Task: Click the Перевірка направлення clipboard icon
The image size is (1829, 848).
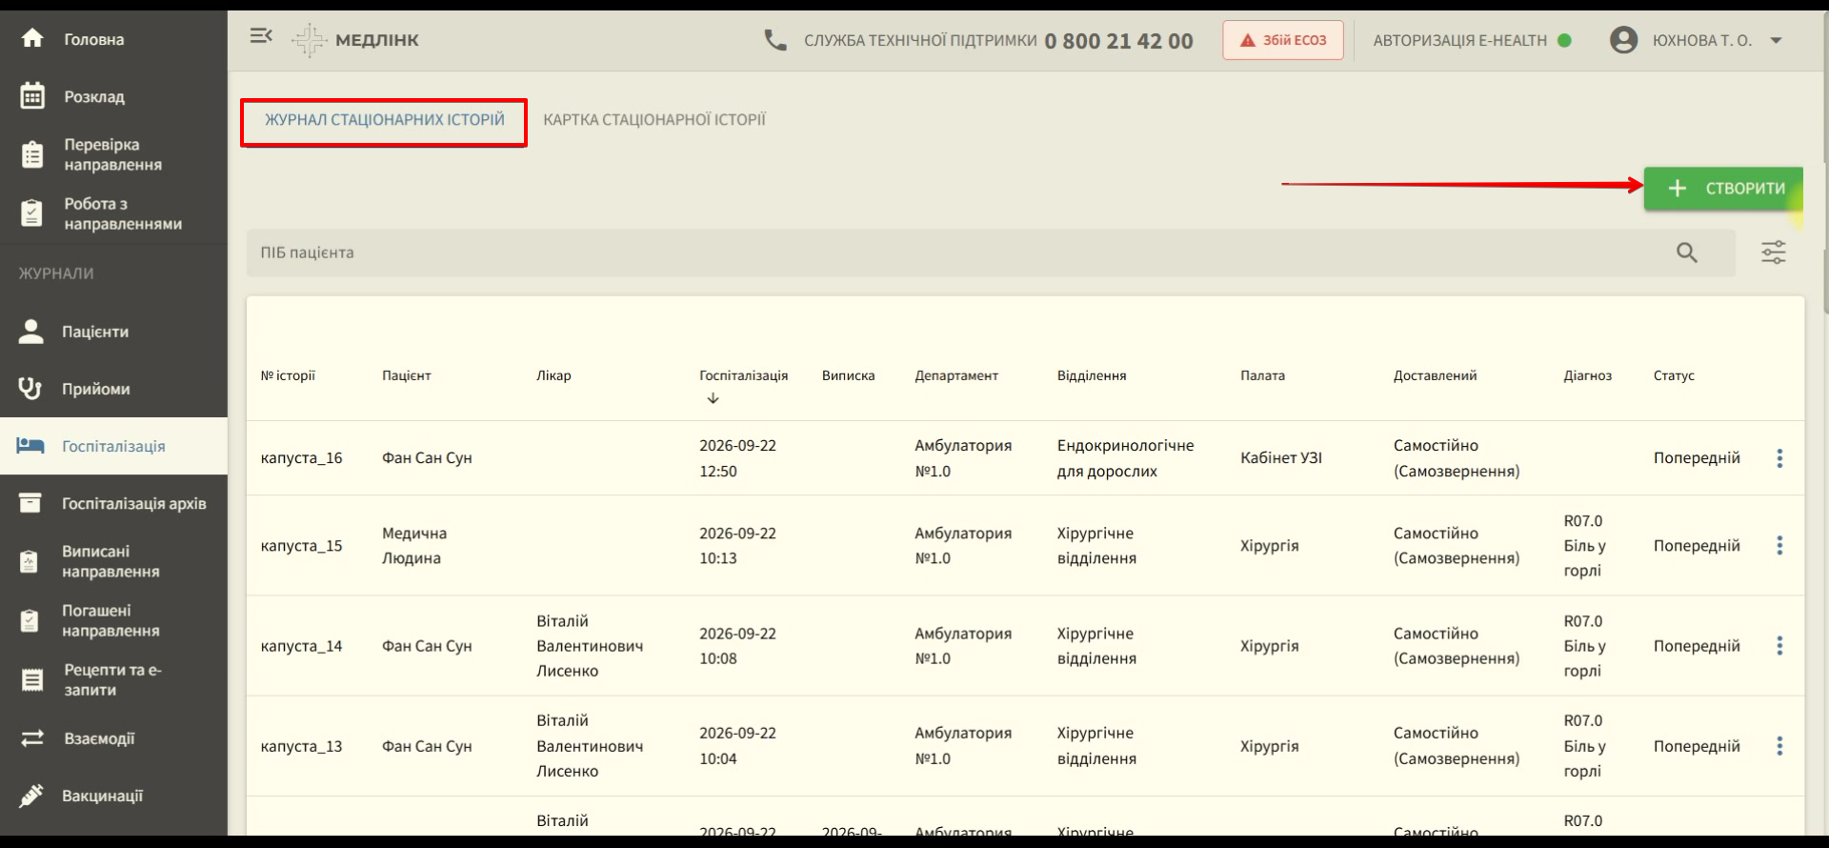Action: (32, 154)
